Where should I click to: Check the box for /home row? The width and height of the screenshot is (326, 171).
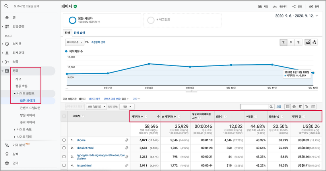64,140
